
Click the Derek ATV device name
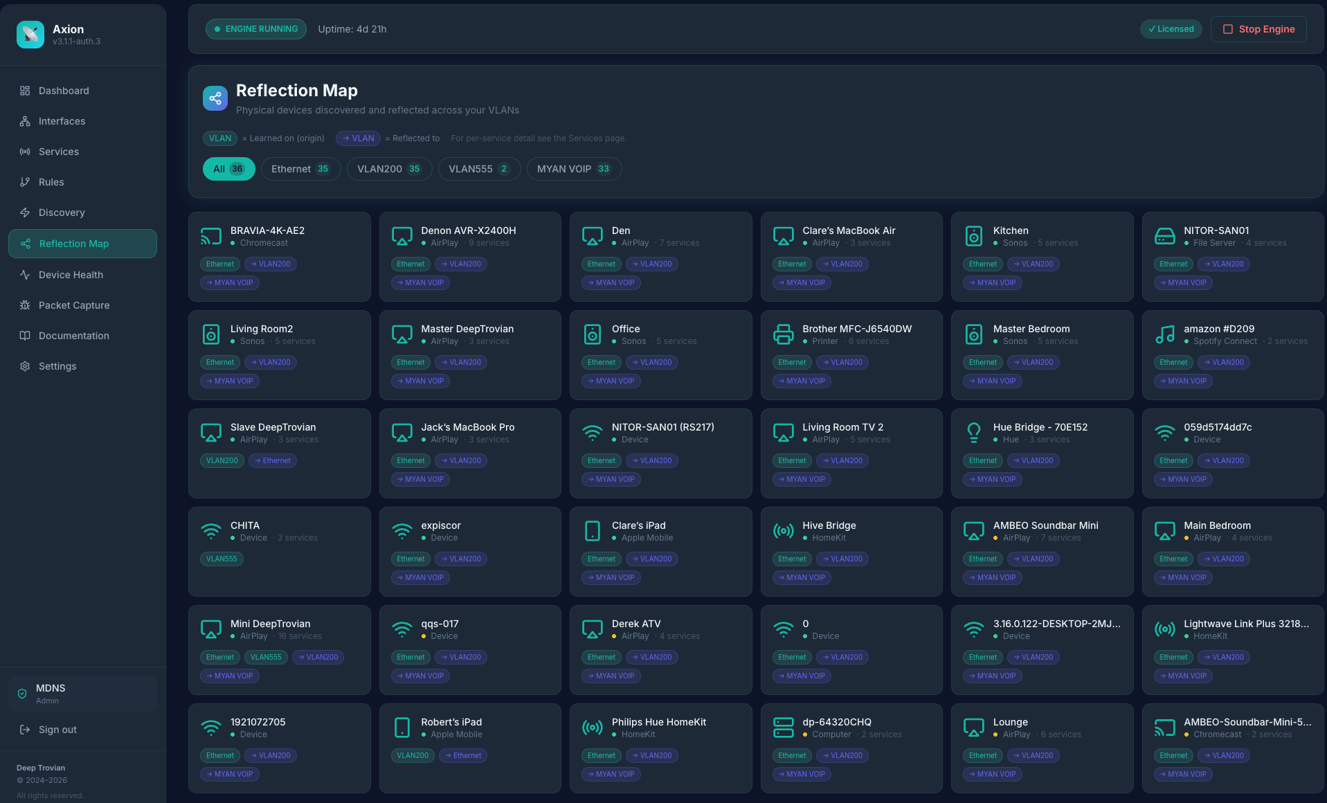click(x=636, y=624)
